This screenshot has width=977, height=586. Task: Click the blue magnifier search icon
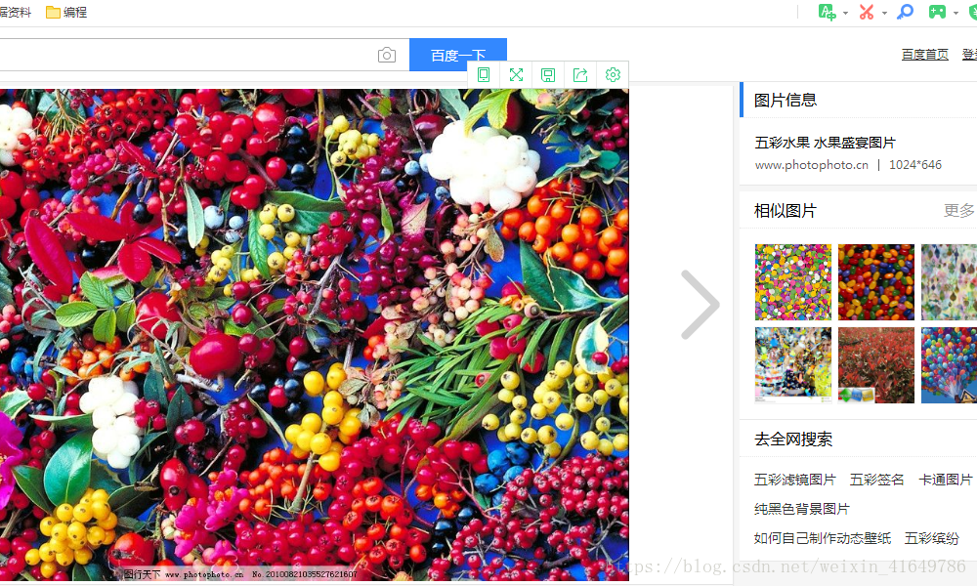906,12
